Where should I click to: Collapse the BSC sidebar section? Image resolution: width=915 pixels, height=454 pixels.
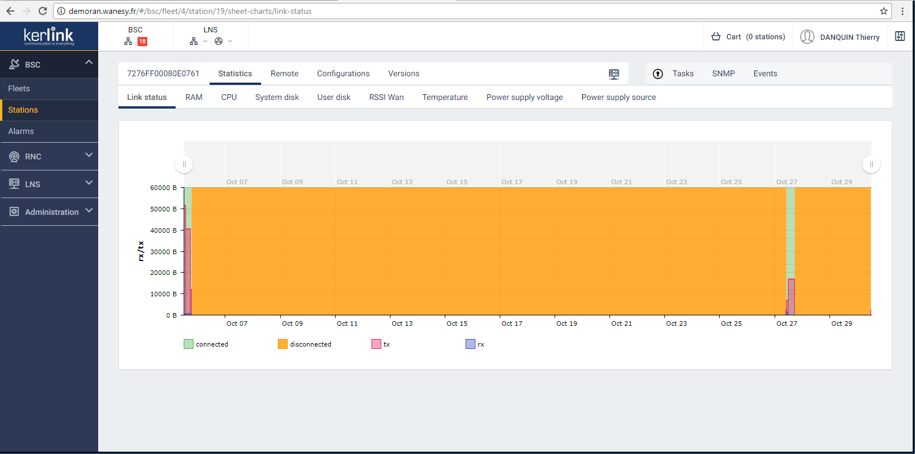pos(88,62)
